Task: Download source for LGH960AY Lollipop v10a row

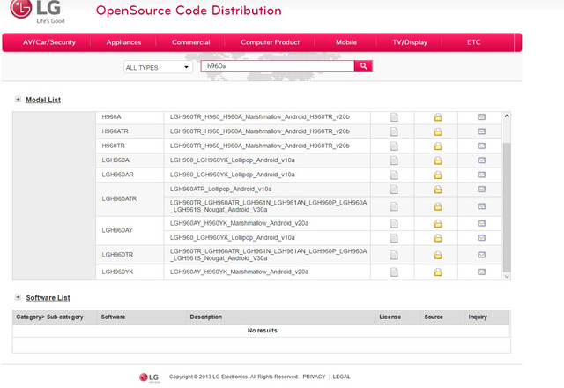Action: click(x=438, y=238)
